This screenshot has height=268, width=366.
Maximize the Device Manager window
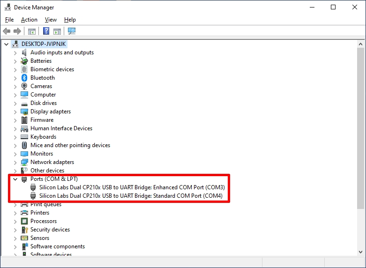pos(333,7)
